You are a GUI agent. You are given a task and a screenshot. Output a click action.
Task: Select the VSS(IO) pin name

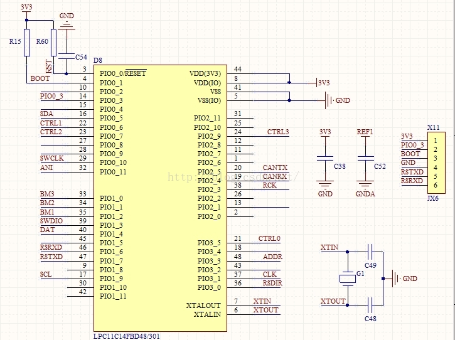coord(209,100)
